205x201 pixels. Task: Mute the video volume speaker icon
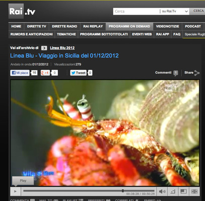[162, 191]
